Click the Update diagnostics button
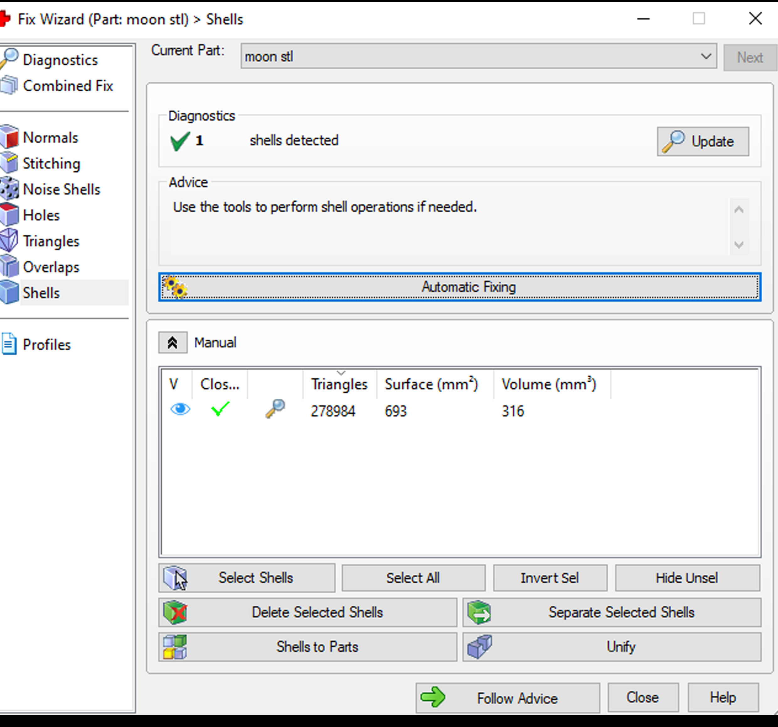778x727 pixels. (702, 141)
